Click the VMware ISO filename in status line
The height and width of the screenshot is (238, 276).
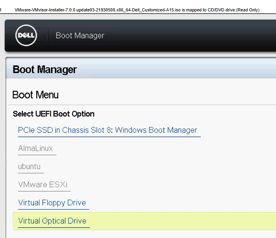98,10
